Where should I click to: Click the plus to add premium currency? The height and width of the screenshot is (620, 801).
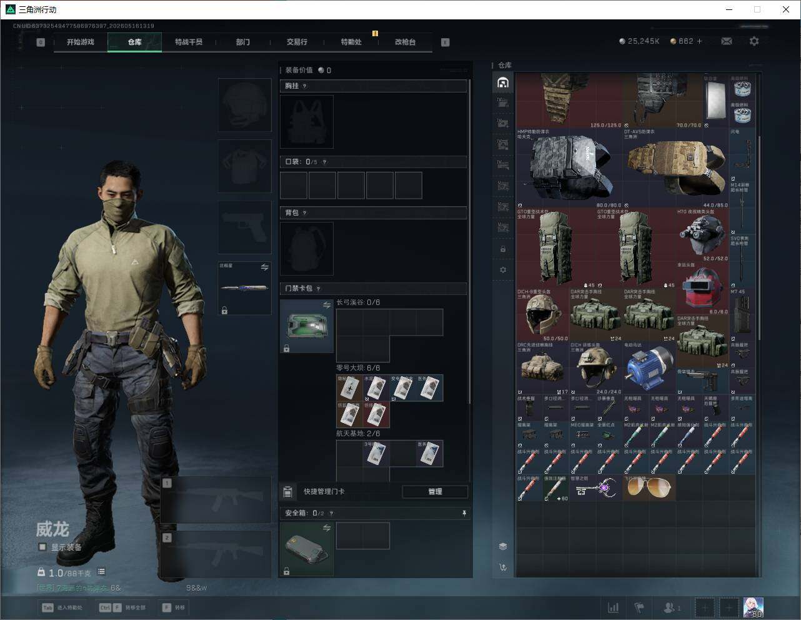(699, 41)
